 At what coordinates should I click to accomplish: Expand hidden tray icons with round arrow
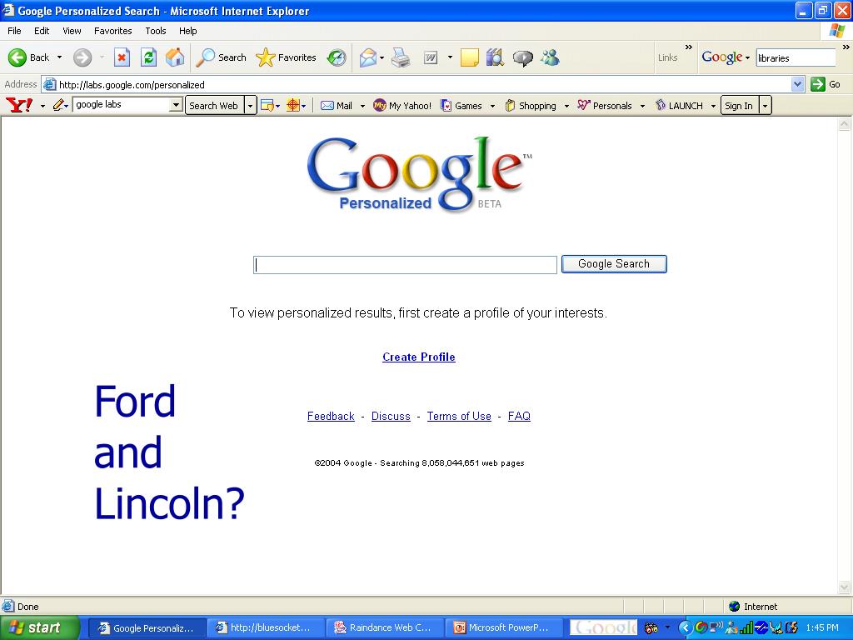pyautogui.click(x=685, y=628)
